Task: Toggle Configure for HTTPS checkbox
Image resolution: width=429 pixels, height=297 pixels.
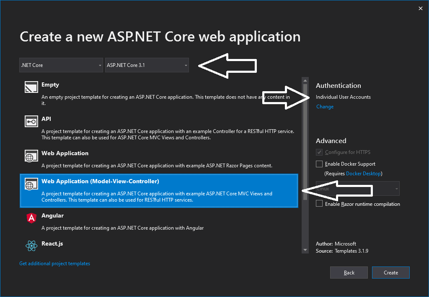Action: pos(319,152)
